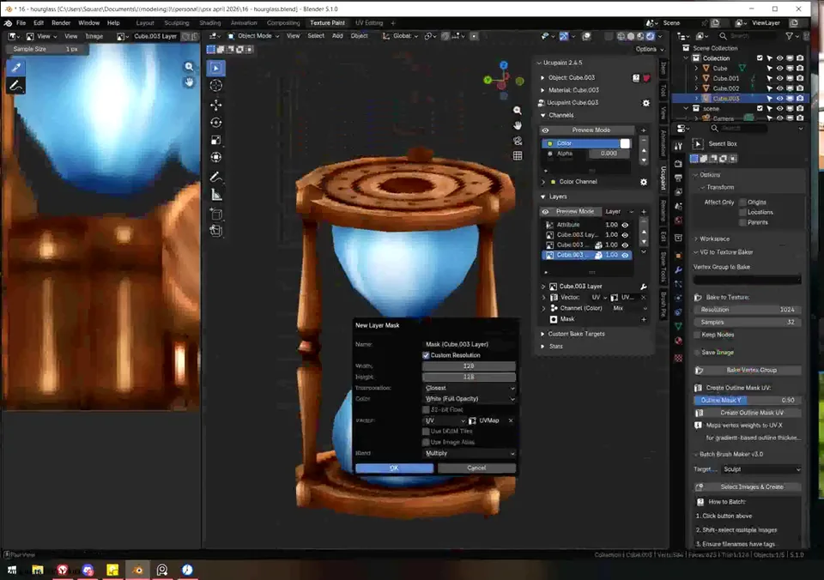This screenshot has height=580, width=824.
Task: Select the Scale tool in viewport toolbar
Action: pos(216,140)
